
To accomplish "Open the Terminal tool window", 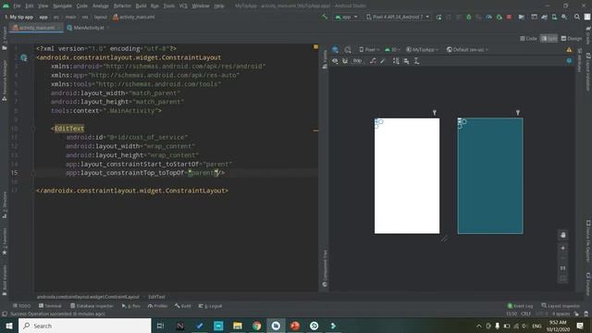I will point(50,306).
